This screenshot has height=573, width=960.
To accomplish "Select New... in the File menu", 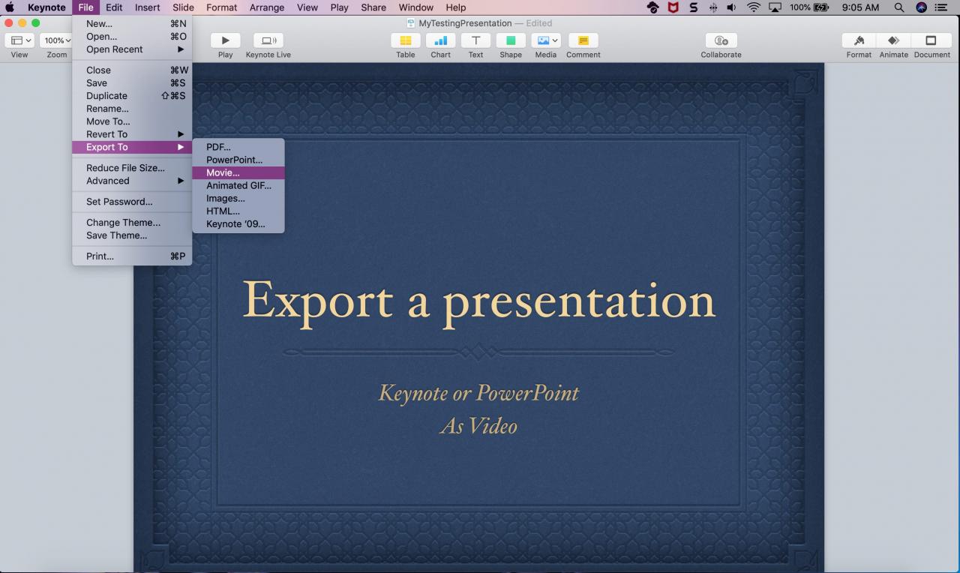I will [x=132, y=24].
